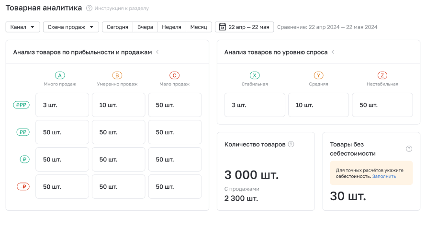Click the 'С продажами' label
This screenshot has height=226, width=426.
tap(242, 189)
